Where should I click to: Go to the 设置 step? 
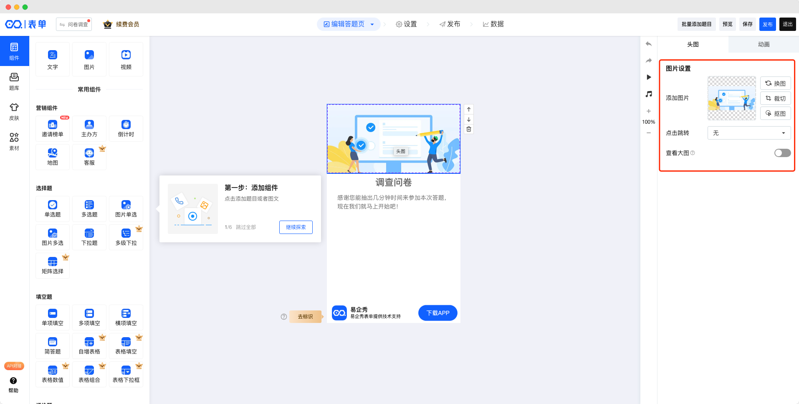tap(406, 24)
